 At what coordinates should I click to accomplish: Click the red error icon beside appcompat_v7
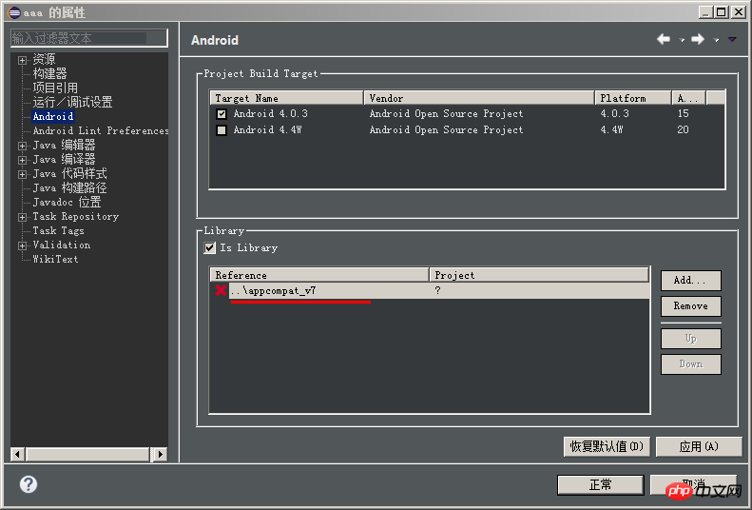[221, 290]
